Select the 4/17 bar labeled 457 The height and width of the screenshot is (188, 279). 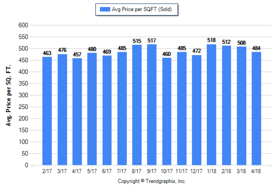[x=77, y=112]
